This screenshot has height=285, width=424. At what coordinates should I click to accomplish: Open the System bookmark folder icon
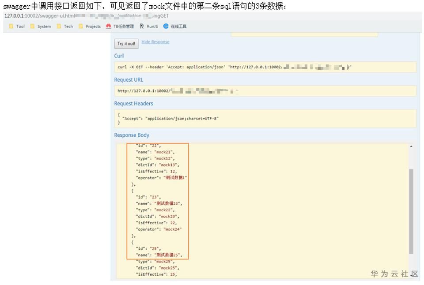(32, 26)
